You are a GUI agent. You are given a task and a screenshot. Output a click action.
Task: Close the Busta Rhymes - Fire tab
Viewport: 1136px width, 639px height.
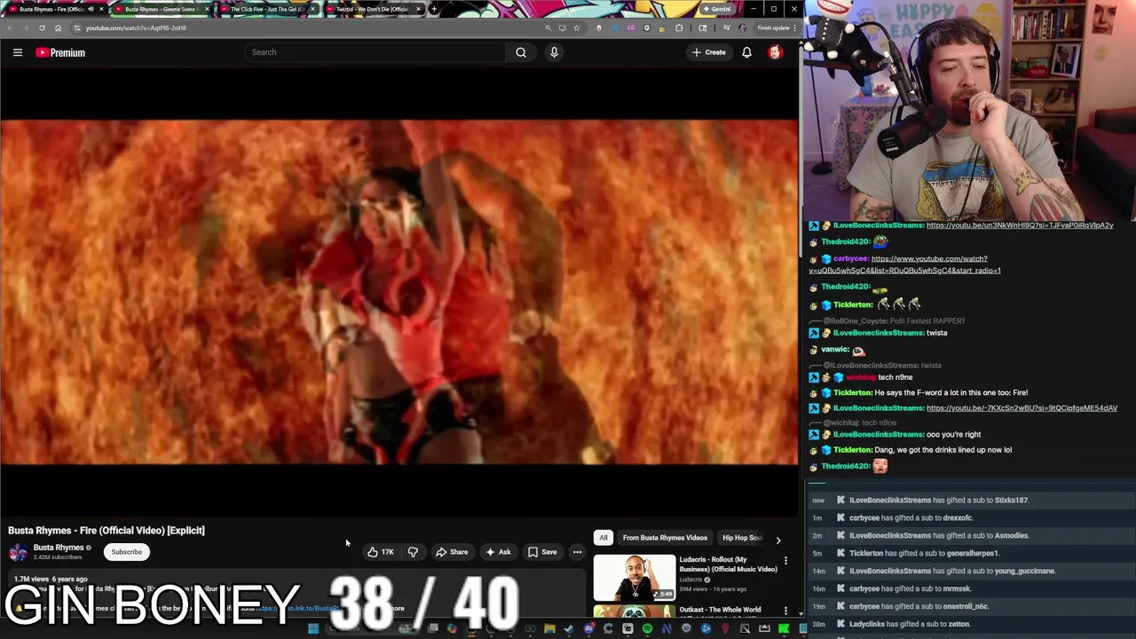(x=101, y=9)
